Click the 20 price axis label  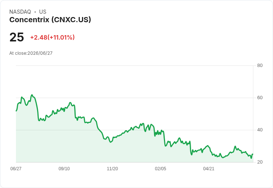(260, 162)
